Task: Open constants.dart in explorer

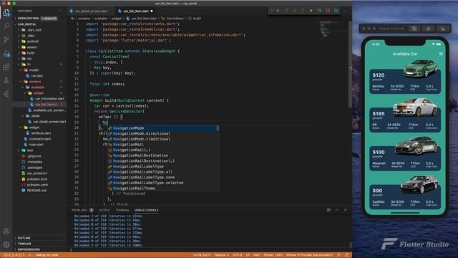Action: coord(40,139)
